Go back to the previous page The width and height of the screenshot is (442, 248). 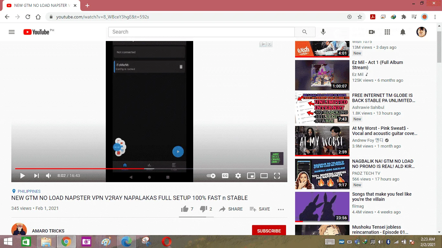pyautogui.click(x=7, y=17)
